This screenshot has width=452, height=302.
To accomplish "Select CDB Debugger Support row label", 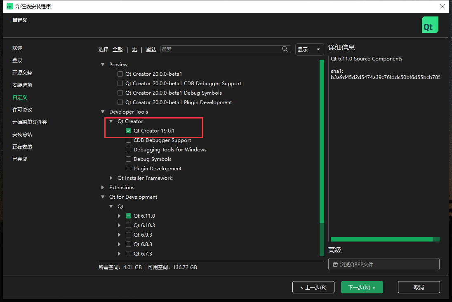I will coord(162,140).
